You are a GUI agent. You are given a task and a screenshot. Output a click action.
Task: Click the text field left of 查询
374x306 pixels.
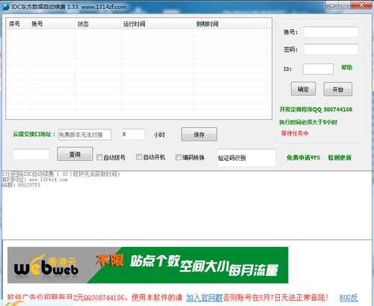coord(31,154)
